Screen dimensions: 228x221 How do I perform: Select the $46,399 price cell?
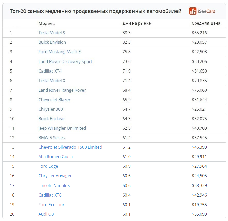199,147
